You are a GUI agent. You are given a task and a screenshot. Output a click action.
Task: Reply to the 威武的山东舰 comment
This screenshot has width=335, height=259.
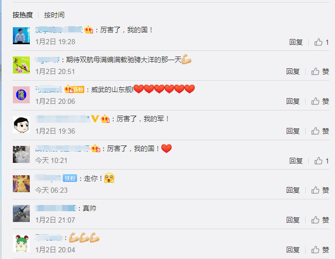point(293,101)
